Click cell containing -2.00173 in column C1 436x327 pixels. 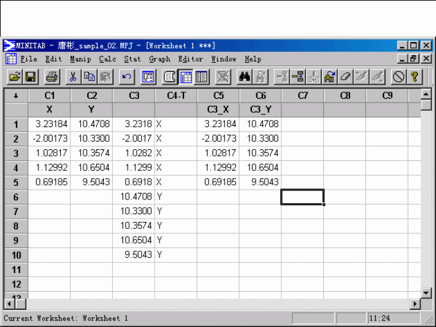49,138
